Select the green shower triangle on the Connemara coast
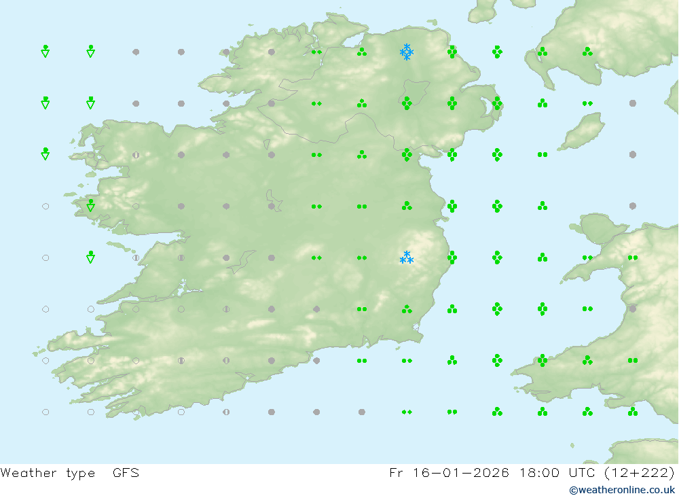The height and width of the screenshot is (498, 679). click(90, 205)
